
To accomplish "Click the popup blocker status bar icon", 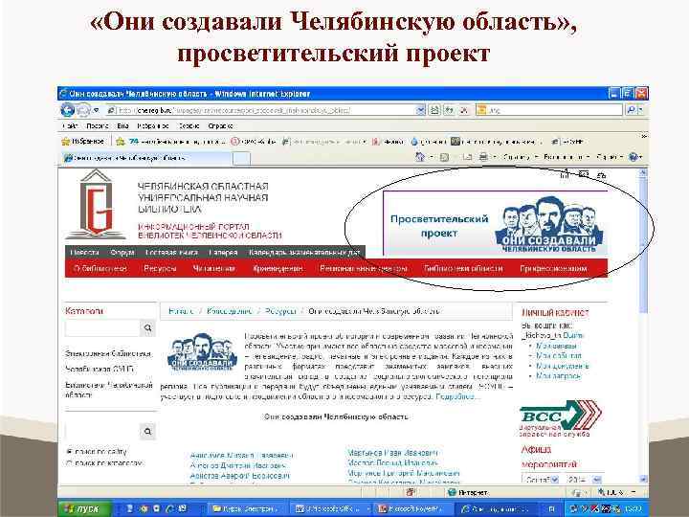I will coord(411,492).
